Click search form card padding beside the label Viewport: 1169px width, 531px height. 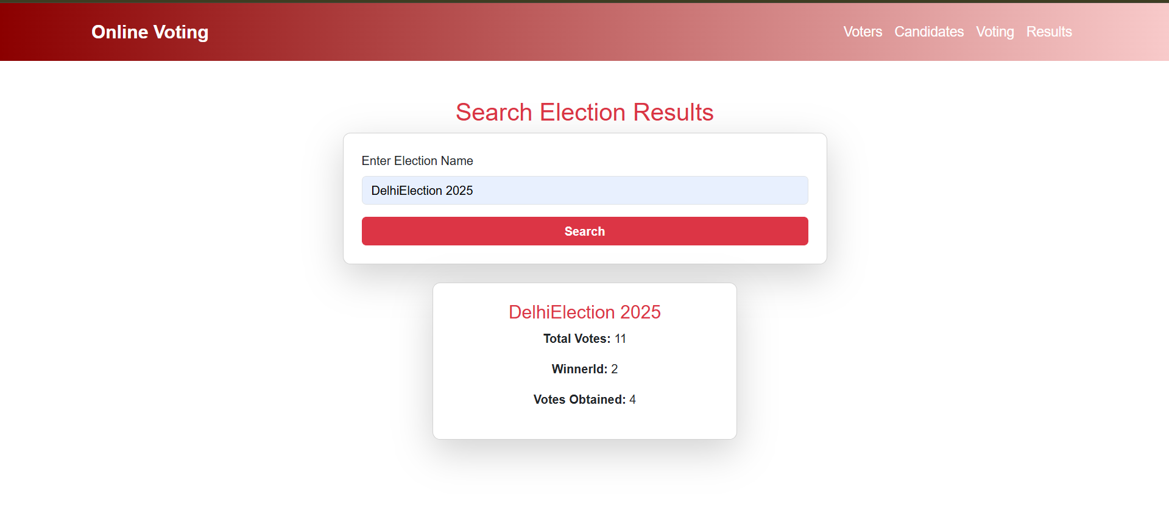(x=640, y=161)
